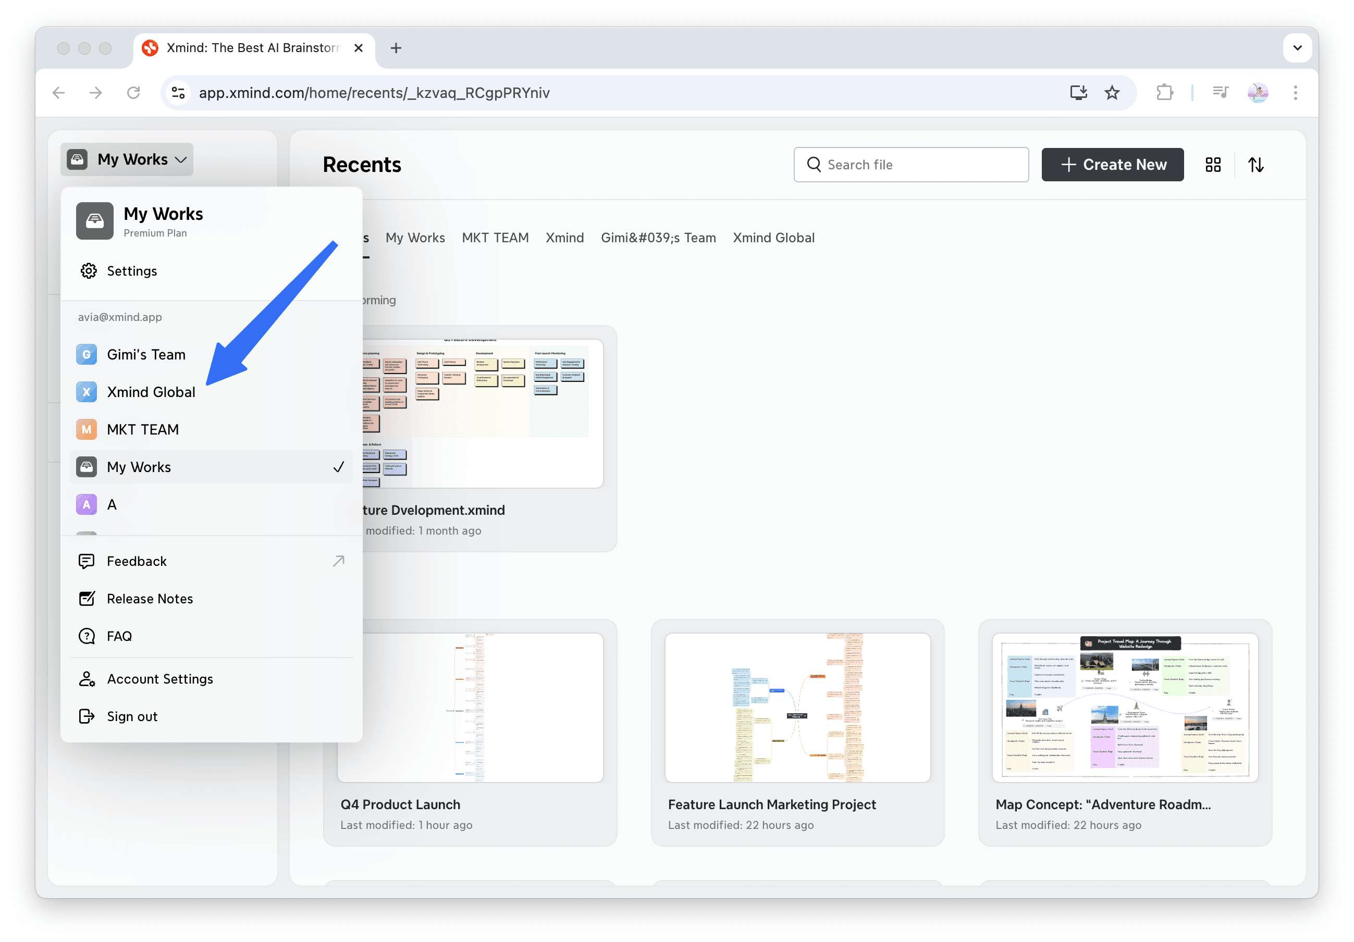Screen dimensions: 1354x942
Task: Click the FAQ question mark icon
Action: point(87,636)
